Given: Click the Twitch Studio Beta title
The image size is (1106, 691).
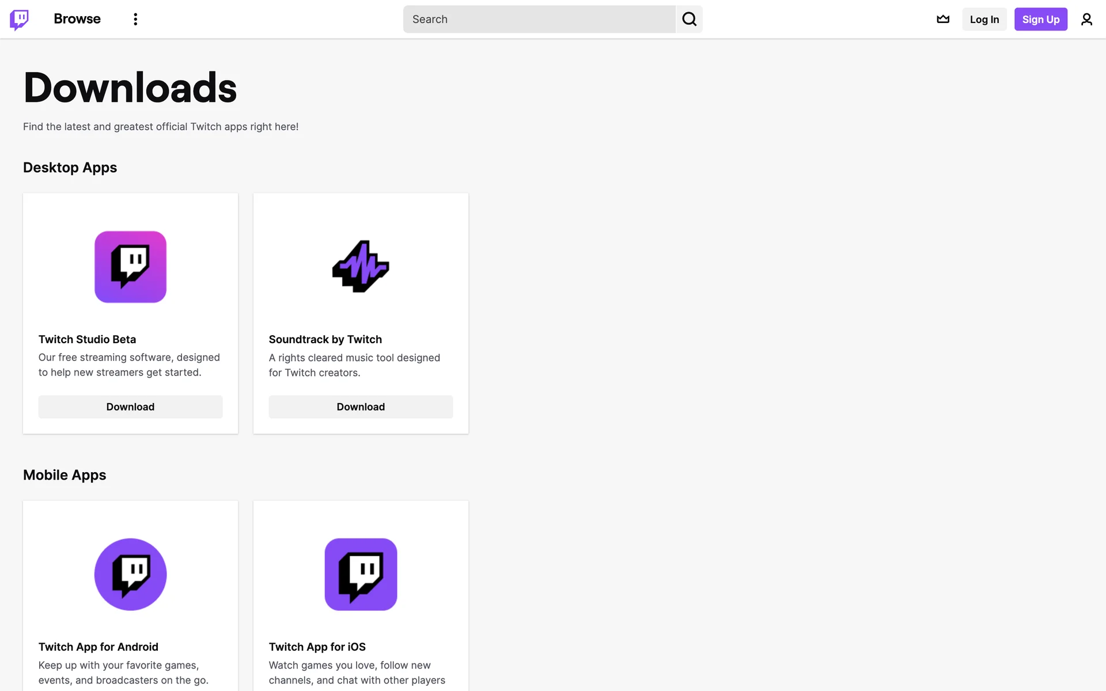Looking at the screenshot, I should point(87,339).
